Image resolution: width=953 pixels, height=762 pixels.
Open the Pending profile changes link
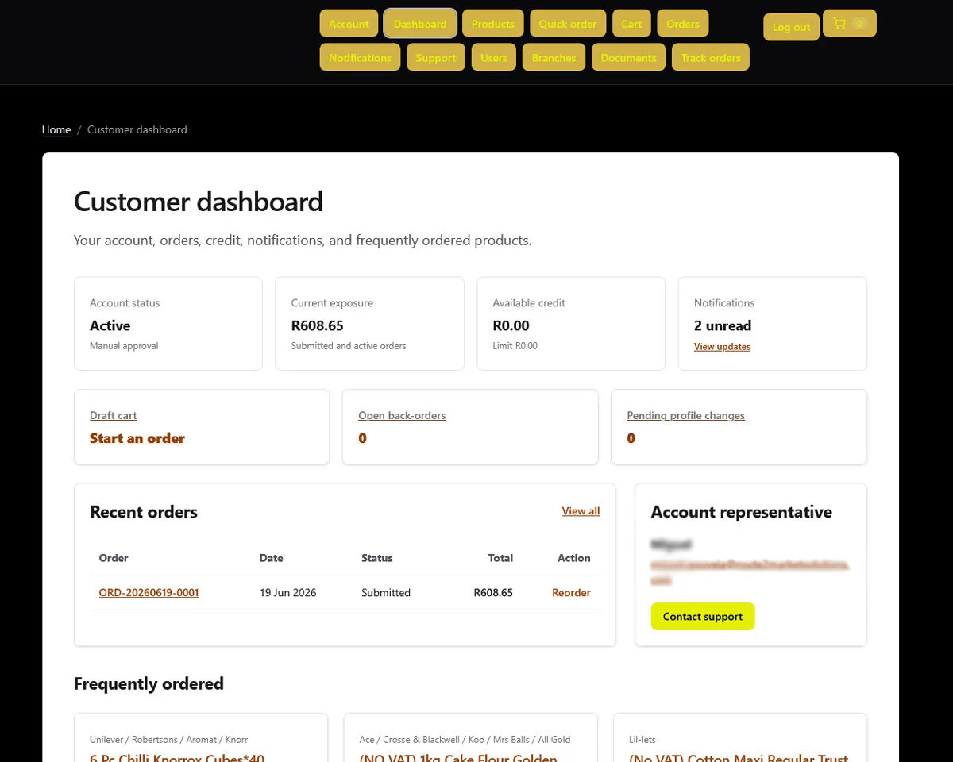(x=686, y=415)
